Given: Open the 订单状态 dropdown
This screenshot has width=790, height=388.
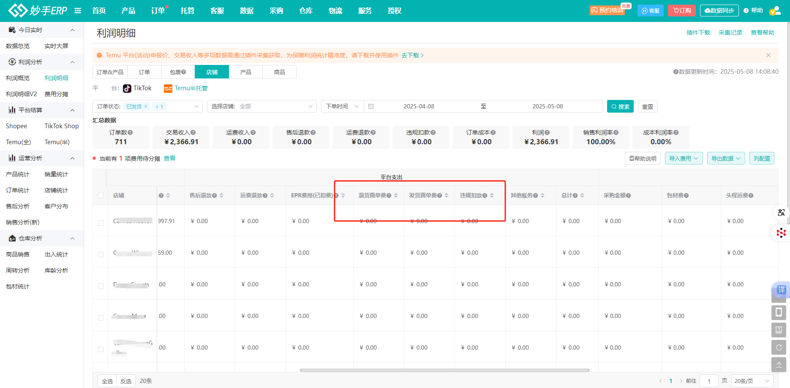Looking at the screenshot, I should (147, 106).
